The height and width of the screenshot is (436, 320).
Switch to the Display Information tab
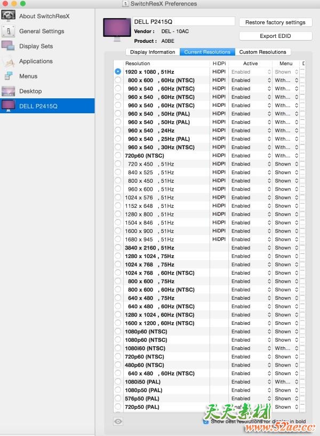click(153, 52)
